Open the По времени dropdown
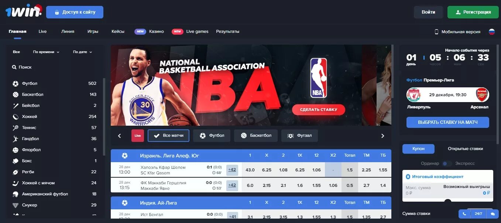Viewport: 501px width, 223px height. (46, 52)
